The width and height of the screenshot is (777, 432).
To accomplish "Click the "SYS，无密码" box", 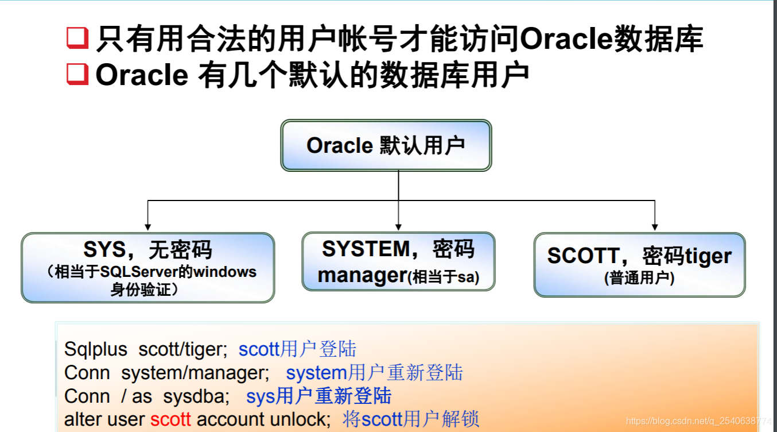I will click(x=148, y=267).
